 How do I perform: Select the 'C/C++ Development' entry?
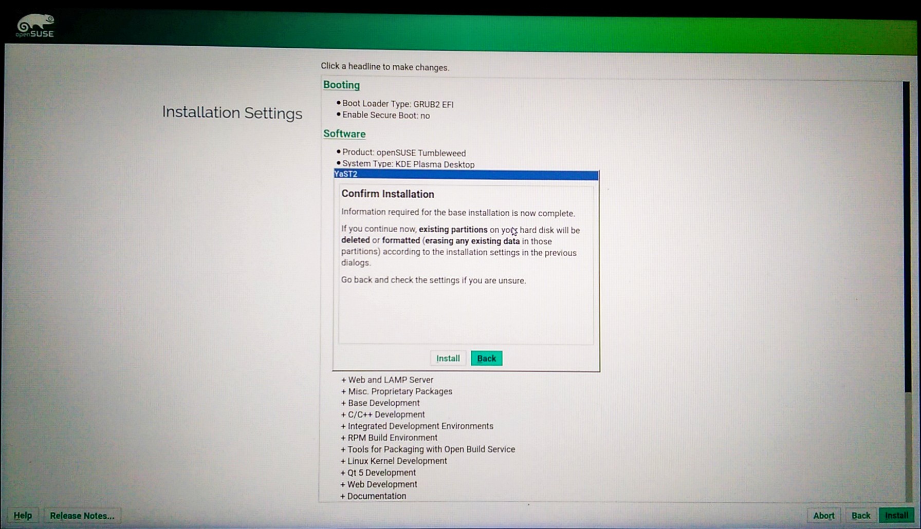(383, 414)
